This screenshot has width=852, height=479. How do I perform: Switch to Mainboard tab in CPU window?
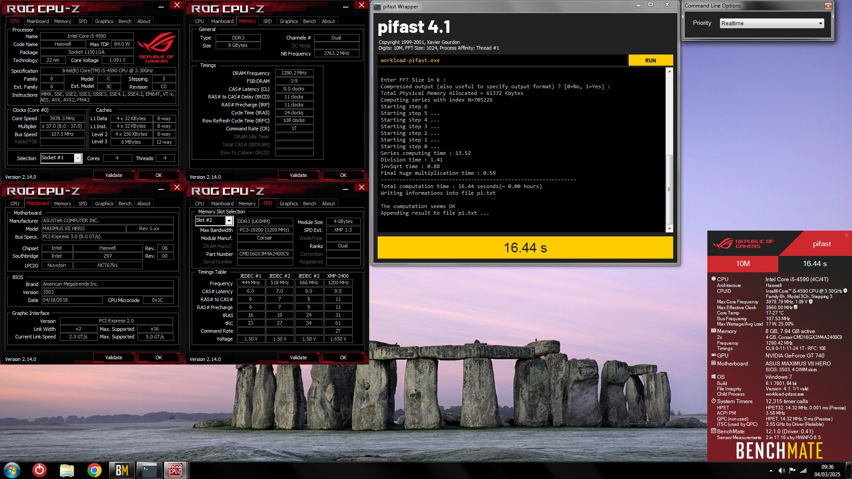38,21
